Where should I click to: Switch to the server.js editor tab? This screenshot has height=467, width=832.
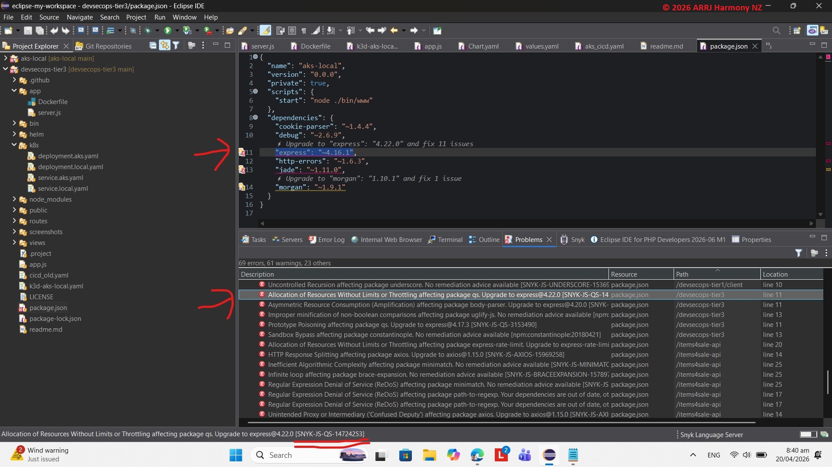tap(258, 46)
